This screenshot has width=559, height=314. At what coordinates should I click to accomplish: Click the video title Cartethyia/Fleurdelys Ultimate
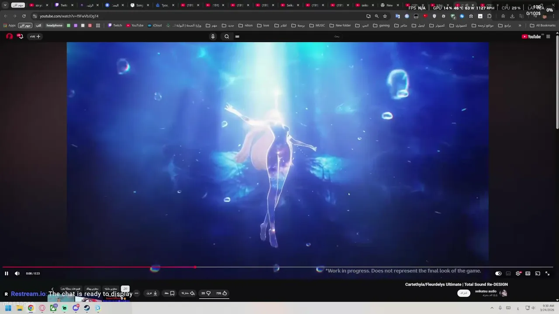(456, 284)
